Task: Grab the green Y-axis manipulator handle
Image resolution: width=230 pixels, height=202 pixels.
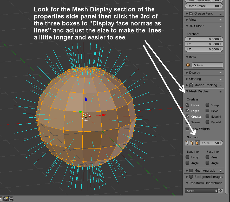Action: 80,112
